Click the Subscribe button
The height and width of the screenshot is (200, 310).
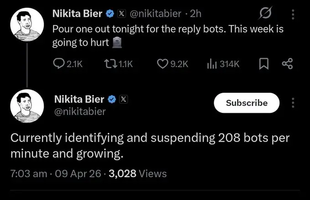tap(247, 103)
